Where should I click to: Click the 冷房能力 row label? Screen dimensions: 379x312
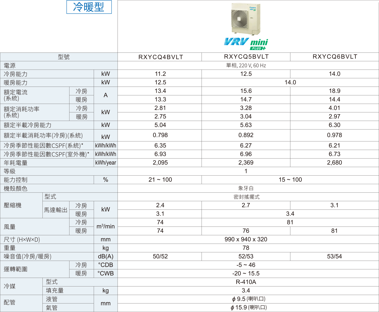point(16,74)
